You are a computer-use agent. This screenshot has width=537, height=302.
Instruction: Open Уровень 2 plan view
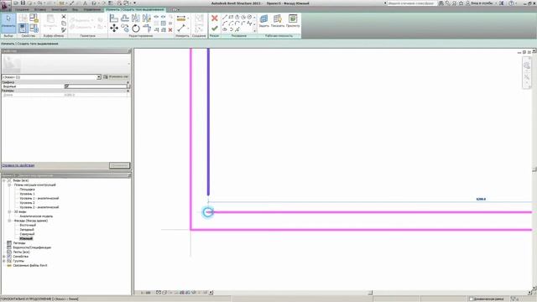click(27, 203)
